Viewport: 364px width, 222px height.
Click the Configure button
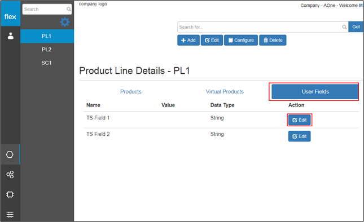click(241, 41)
